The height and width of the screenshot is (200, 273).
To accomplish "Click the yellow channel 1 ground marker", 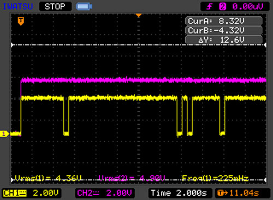I will [4, 134].
